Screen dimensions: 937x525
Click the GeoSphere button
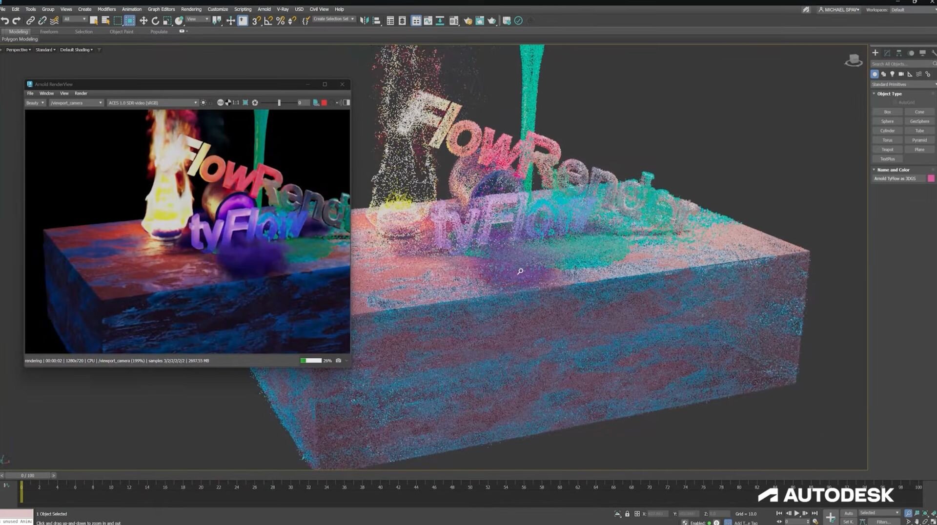919,121
